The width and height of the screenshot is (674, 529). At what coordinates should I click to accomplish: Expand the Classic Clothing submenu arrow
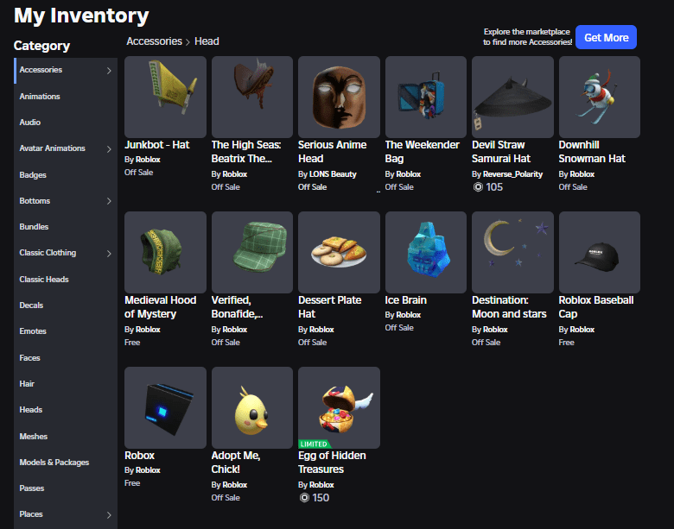[109, 254]
